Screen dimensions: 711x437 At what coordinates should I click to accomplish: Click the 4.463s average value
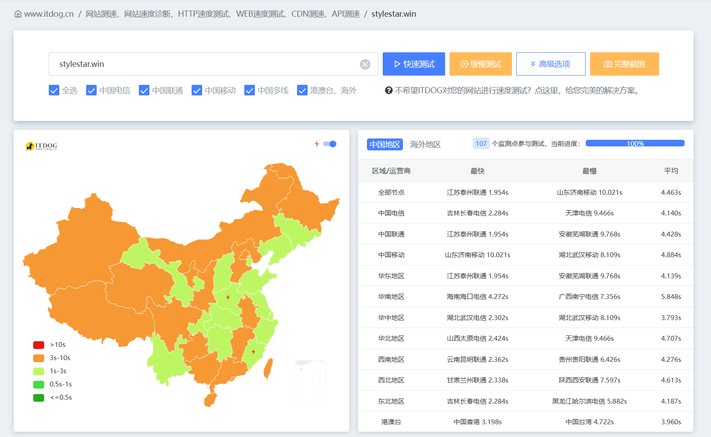pos(671,192)
